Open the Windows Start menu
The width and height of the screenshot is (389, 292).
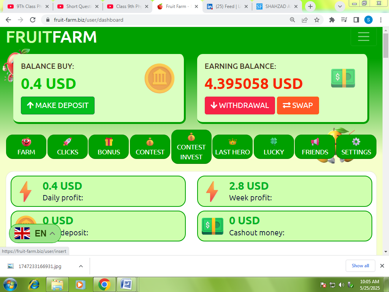click(10, 284)
